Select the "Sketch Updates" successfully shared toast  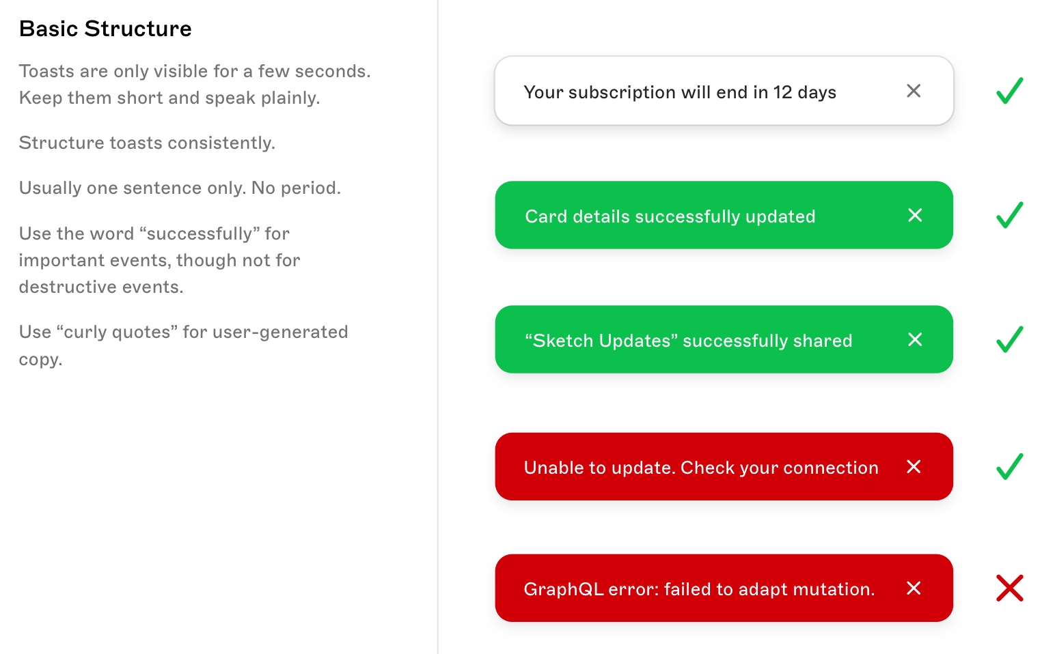(688, 339)
